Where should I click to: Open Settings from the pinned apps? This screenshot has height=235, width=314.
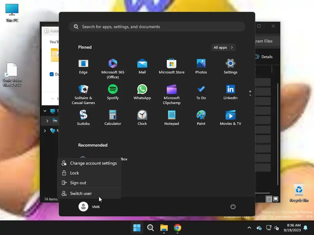231,67
